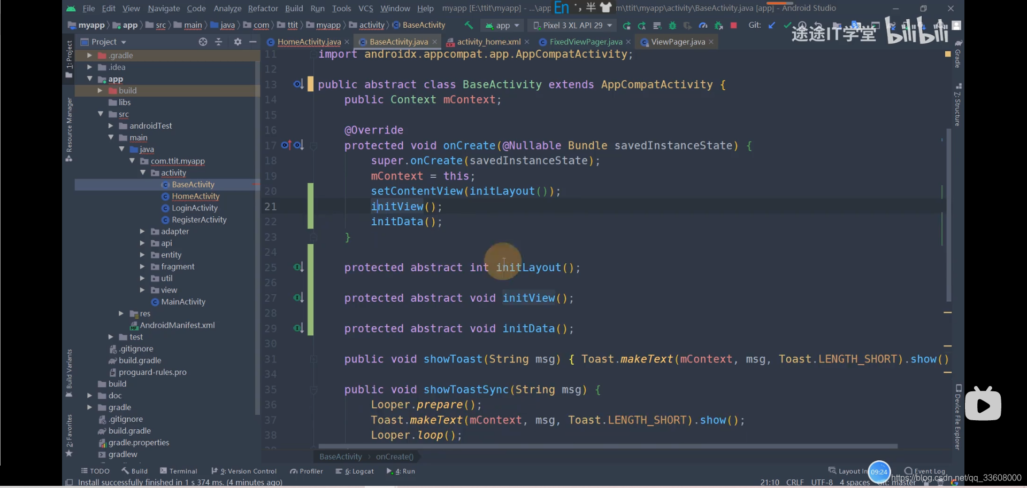Click Attach Debugger to Android Process icon
The height and width of the screenshot is (488, 1027).
[719, 26]
